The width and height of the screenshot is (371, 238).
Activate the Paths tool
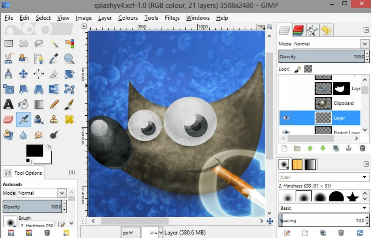click(39, 58)
